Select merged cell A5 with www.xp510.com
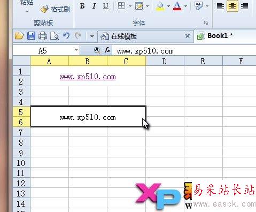This screenshot has width=256, height=212. click(x=88, y=116)
